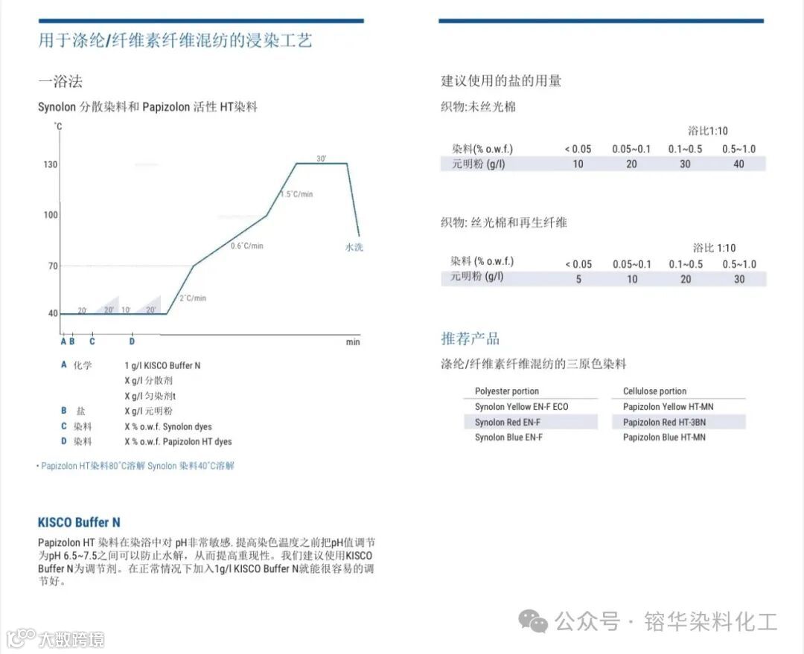The height and width of the screenshot is (654, 804).
Task: Click 'Synolon Blue EN-F'
Action: (x=508, y=437)
